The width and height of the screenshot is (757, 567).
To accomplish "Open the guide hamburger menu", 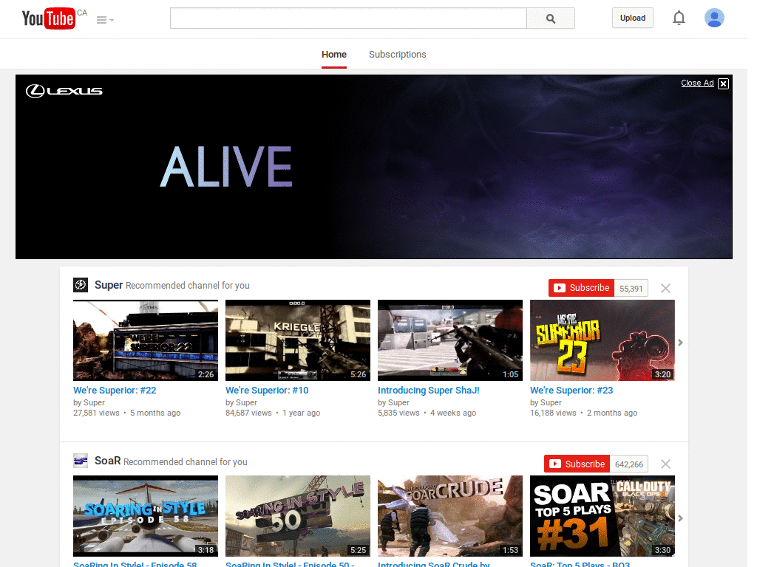I will coord(105,20).
